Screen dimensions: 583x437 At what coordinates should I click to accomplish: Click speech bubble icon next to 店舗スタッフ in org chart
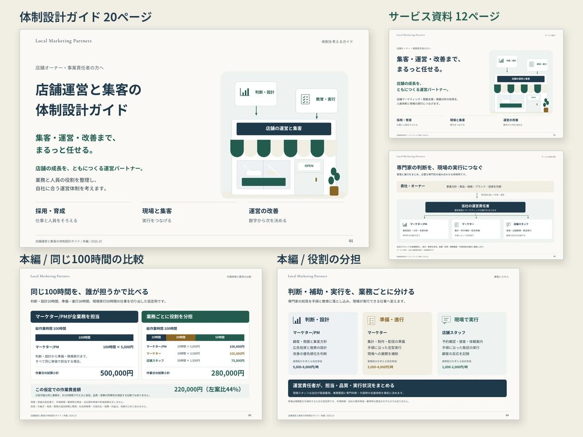[x=508, y=225]
